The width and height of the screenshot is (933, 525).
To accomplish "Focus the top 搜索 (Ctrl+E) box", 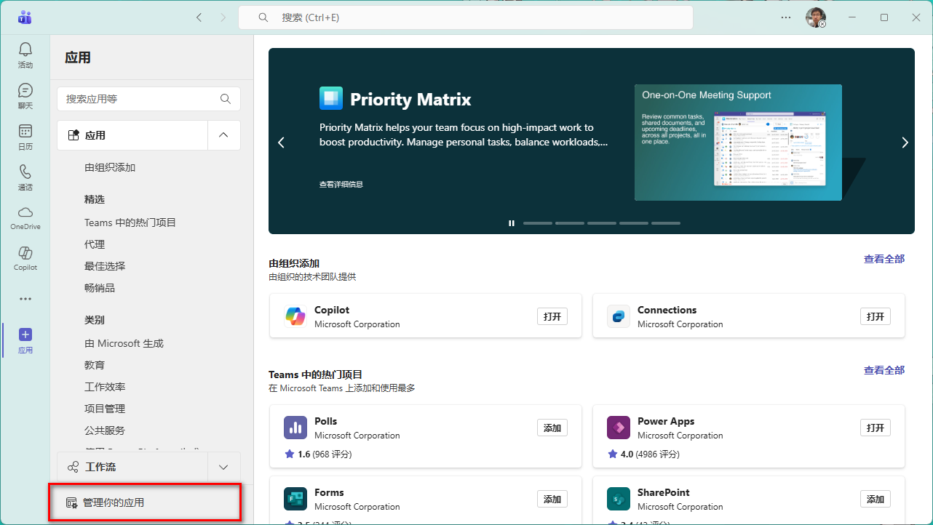I will pyautogui.click(x=466, y=17).
